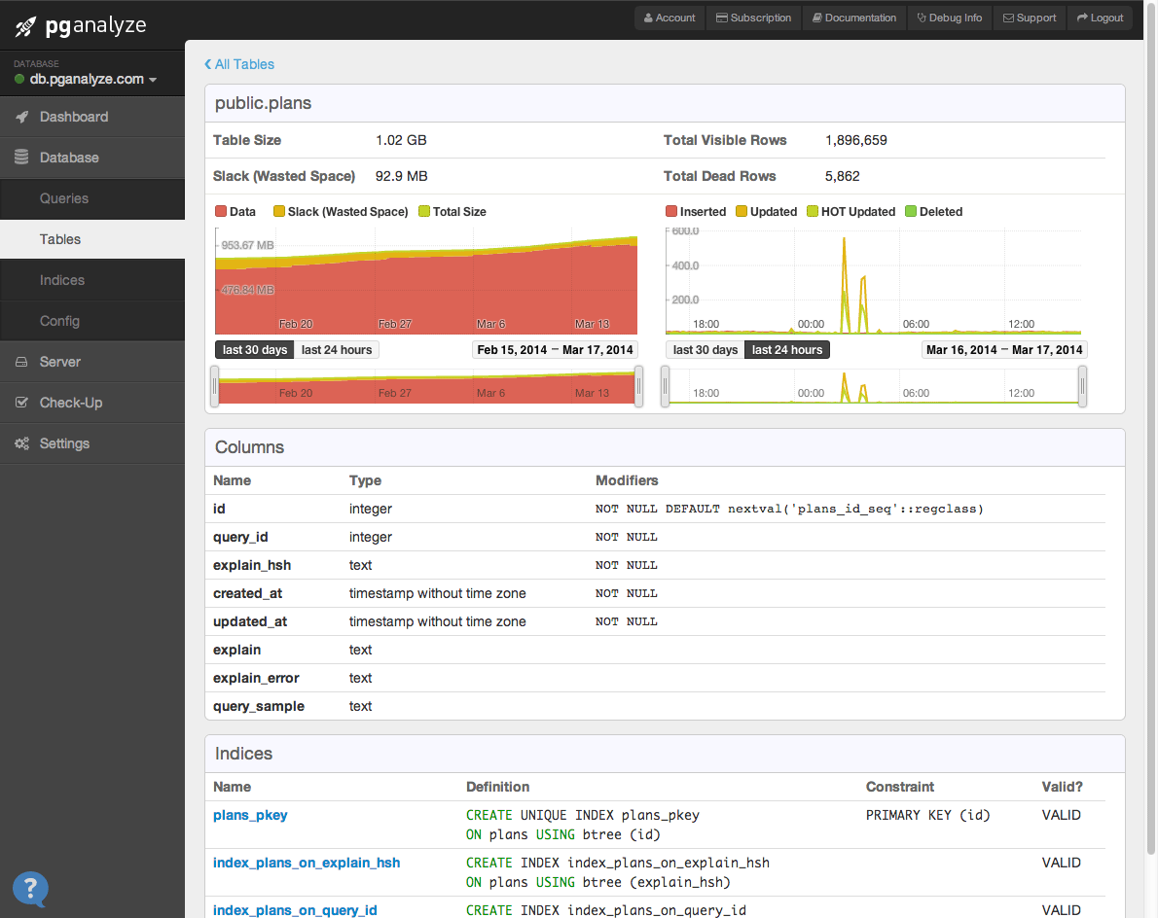The image size is (1158, 918).
Task: Click the Check-Up checkmark icon in sidebar
Action: pyautogui.click(x=21, y=403)
